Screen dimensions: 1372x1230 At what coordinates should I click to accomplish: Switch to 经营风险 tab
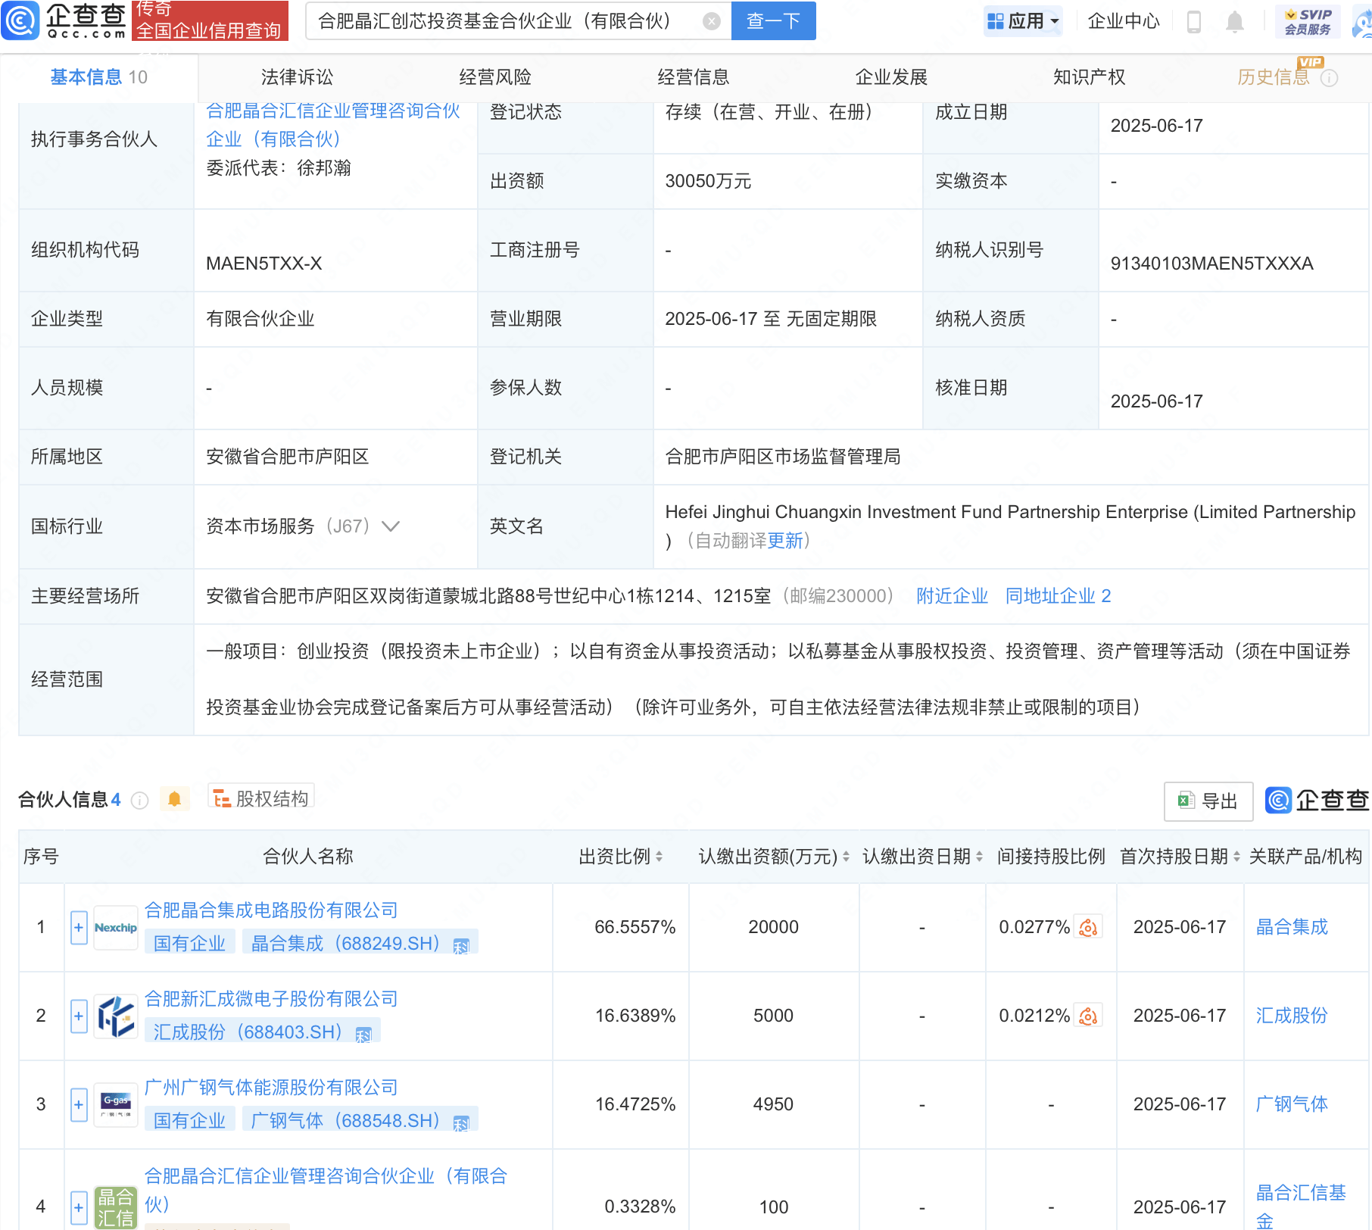[x=495, y=77]
